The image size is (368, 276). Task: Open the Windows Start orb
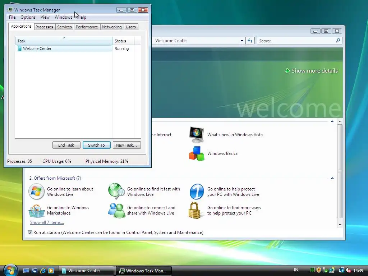(10, 270)
